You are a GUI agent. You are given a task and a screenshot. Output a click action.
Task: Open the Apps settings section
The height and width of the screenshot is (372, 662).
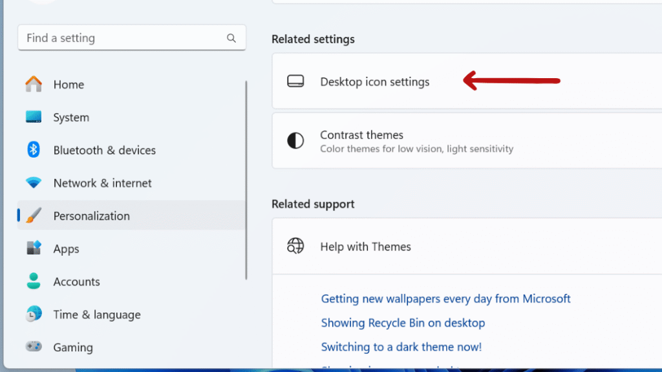coord(131,249)
